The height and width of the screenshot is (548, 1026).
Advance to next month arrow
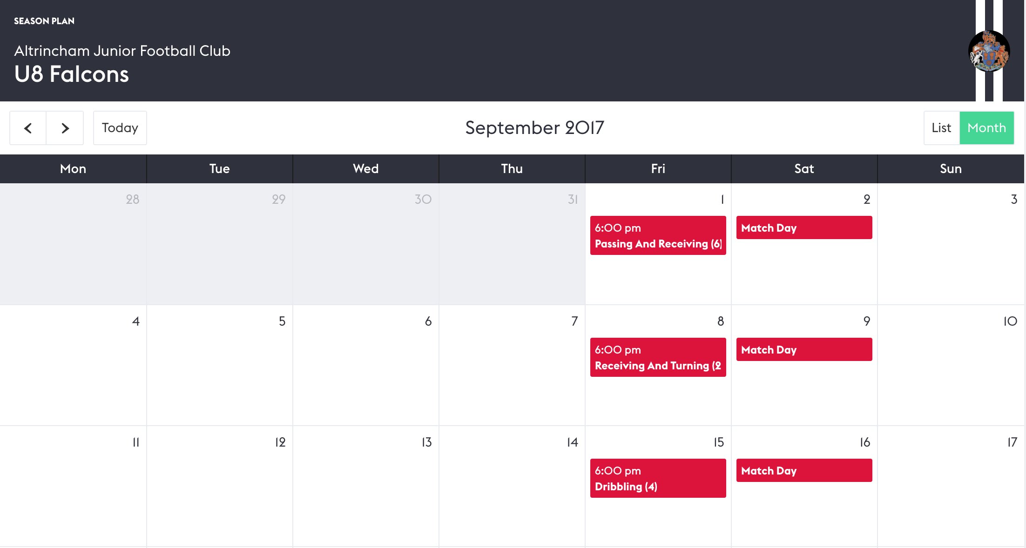[65, 128]
